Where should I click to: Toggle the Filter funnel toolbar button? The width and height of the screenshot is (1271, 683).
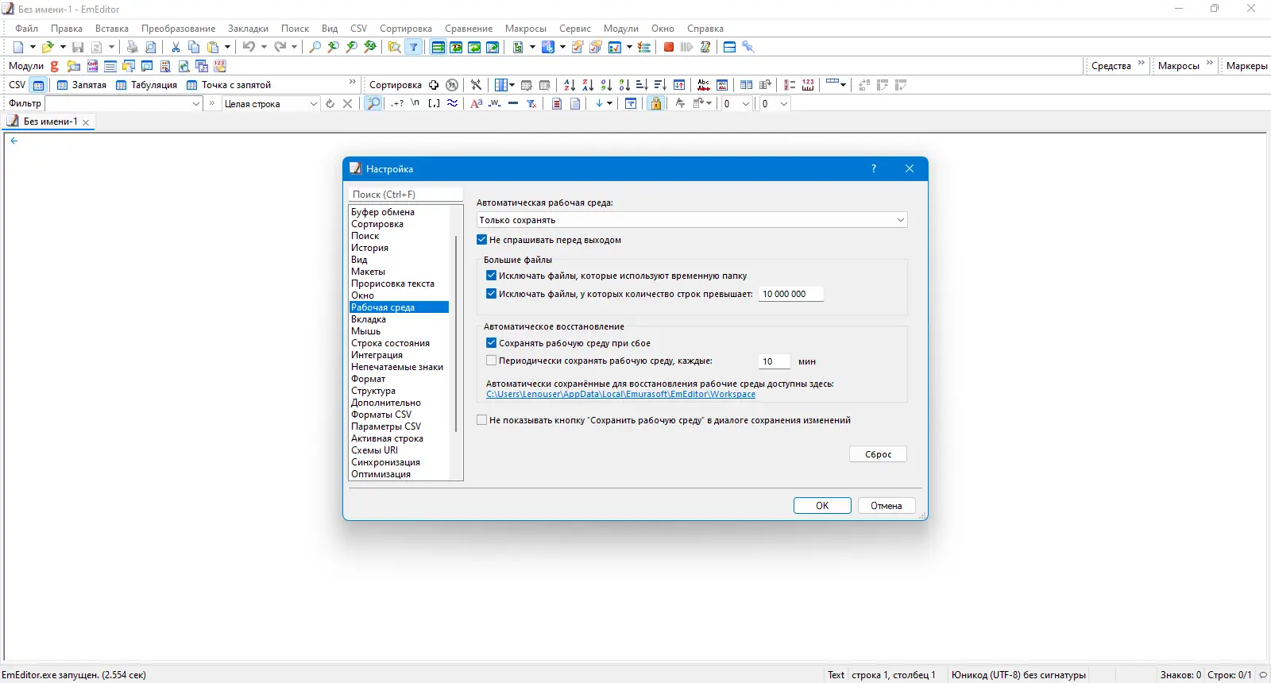pos(413,47)
